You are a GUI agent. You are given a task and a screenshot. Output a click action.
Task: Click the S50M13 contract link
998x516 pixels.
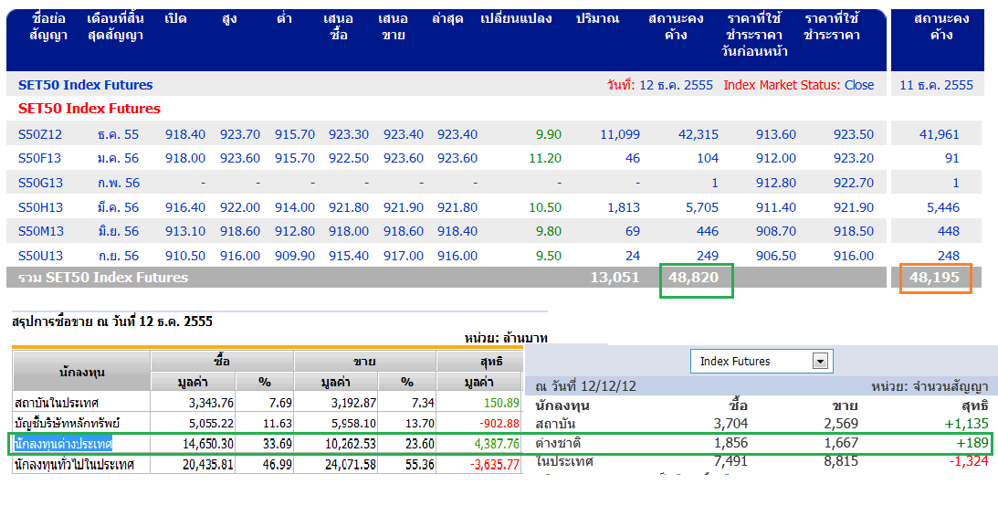(x=41, y=231)
